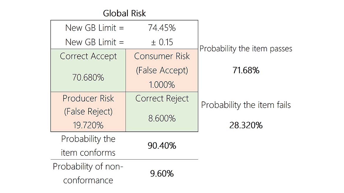The image size is (344, 193).
Task: Select the 90.40% conformance value
Action: click(162, 146)
